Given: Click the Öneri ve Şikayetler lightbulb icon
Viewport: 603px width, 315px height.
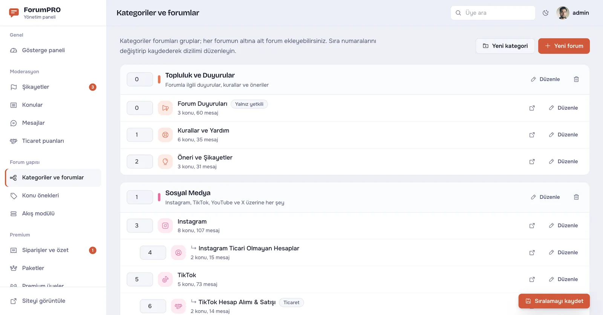Looking at the screenshot, I should tap(165, 162).
